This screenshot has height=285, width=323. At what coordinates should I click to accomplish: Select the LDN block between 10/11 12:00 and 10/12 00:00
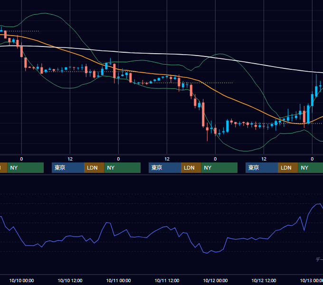click(x=191, y=168)
